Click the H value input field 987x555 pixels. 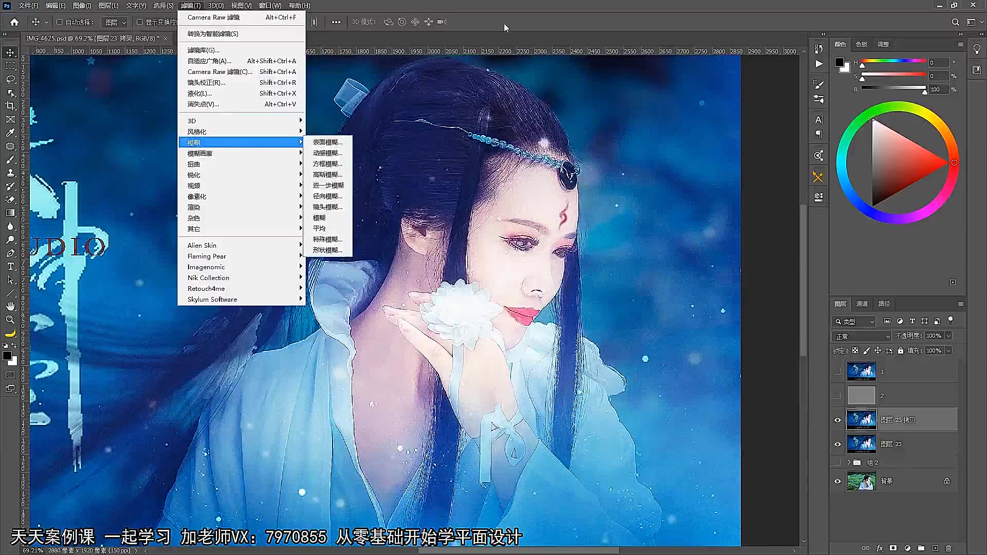(x=938, y=63)
